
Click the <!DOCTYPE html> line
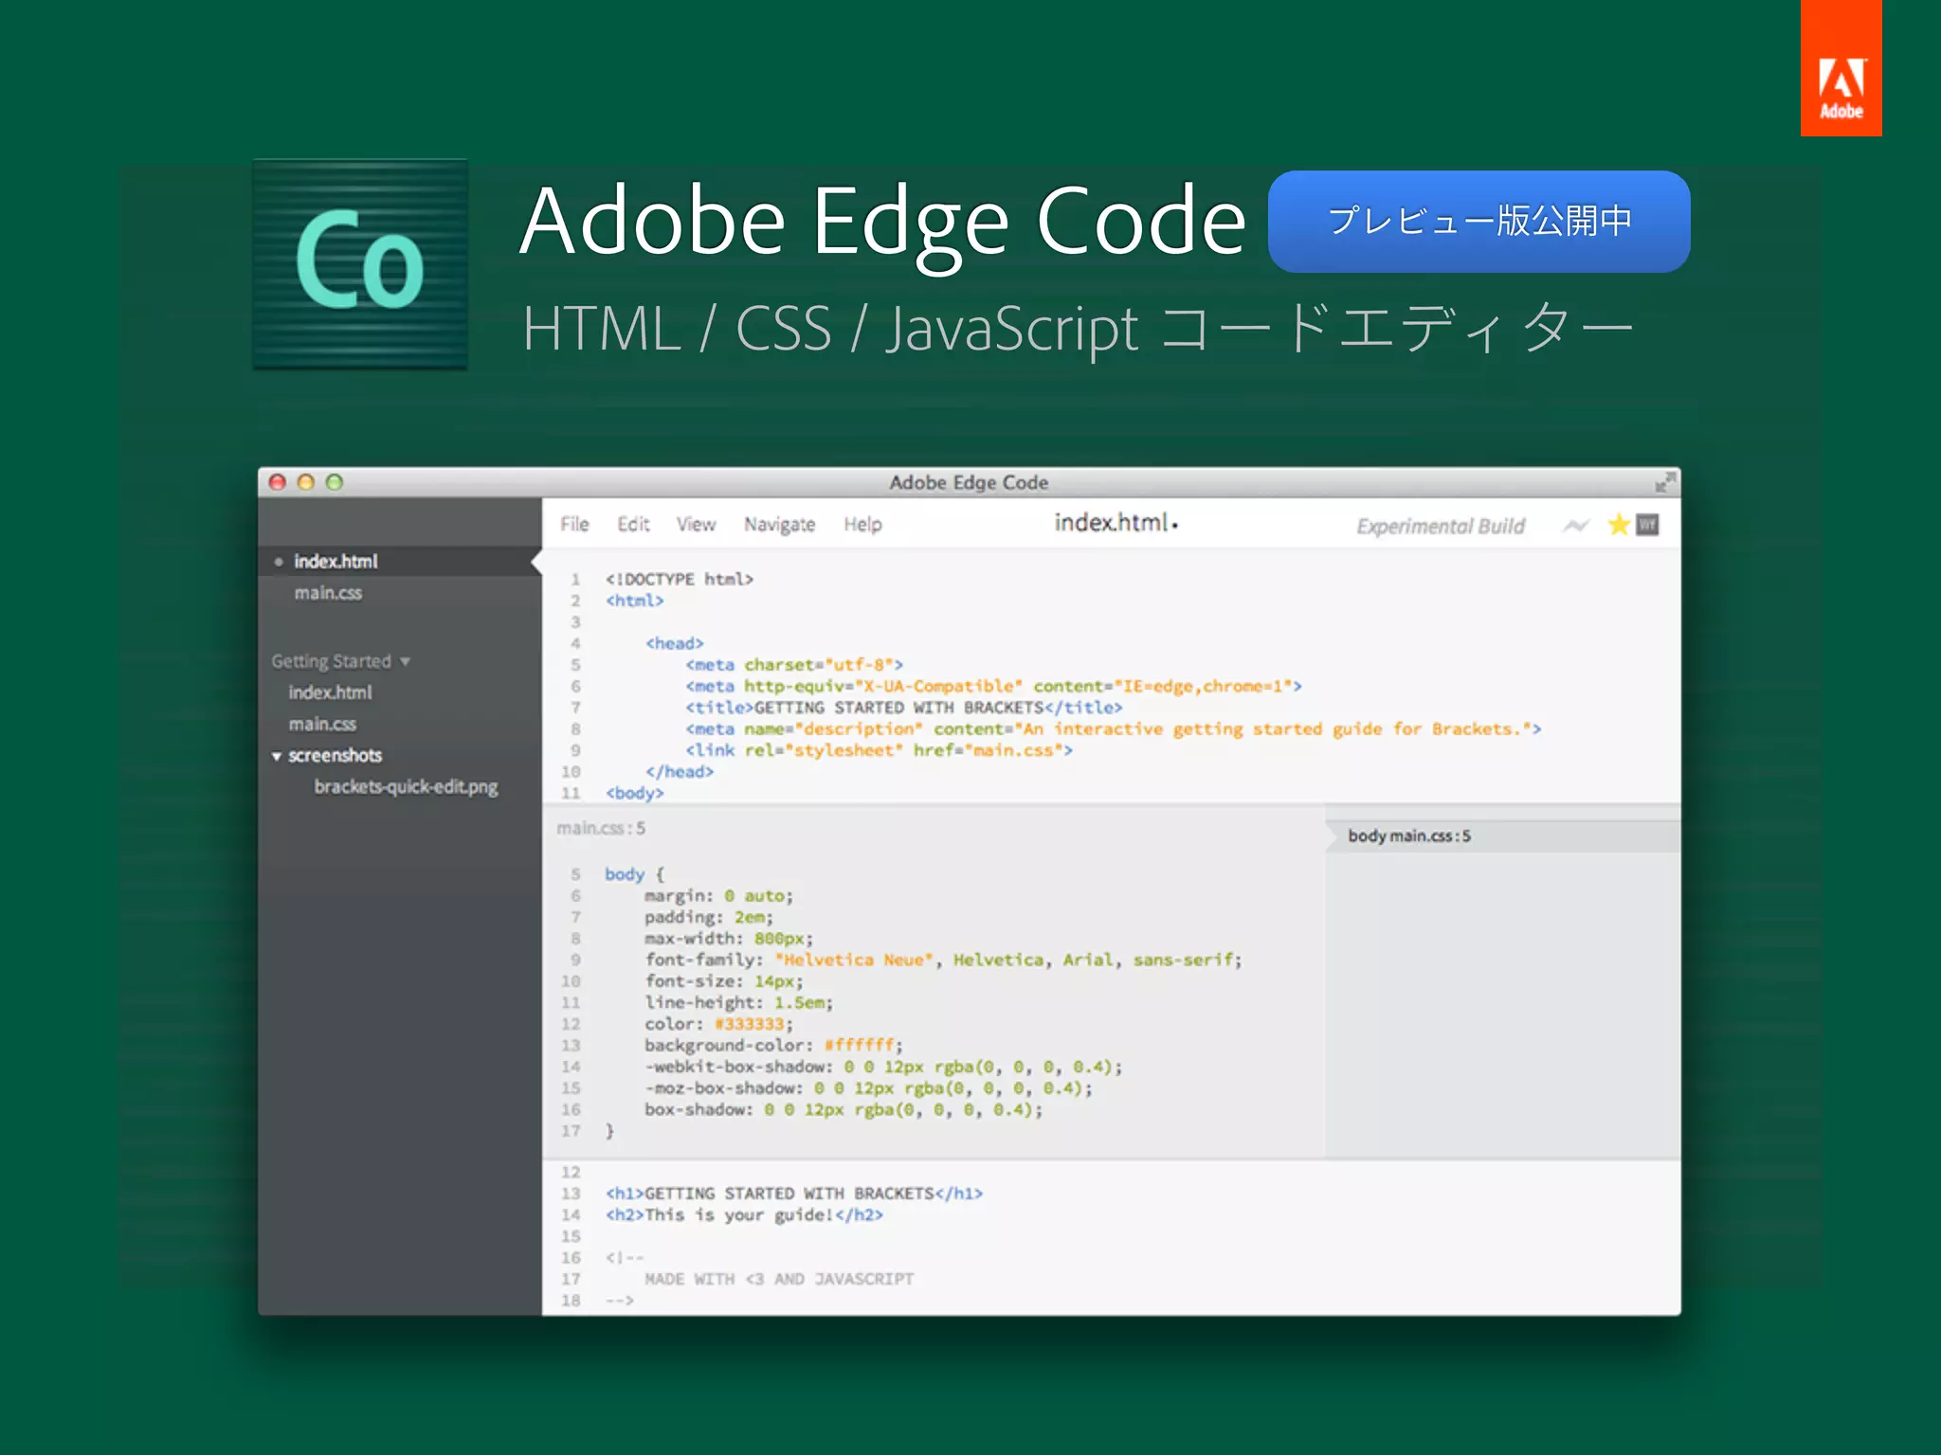[679, 579]
